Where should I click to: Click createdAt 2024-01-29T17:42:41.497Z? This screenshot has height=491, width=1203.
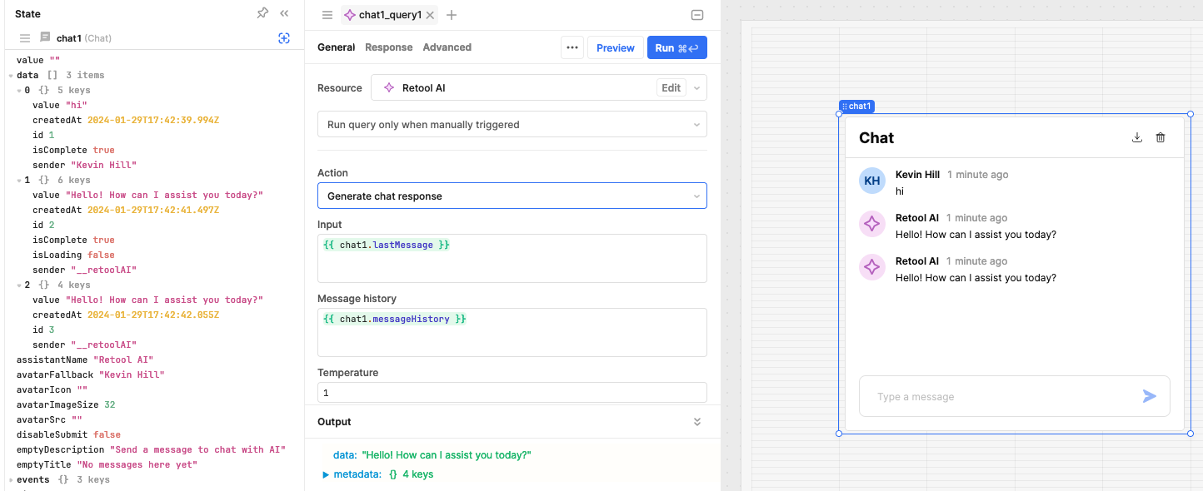tap(153, 210)
